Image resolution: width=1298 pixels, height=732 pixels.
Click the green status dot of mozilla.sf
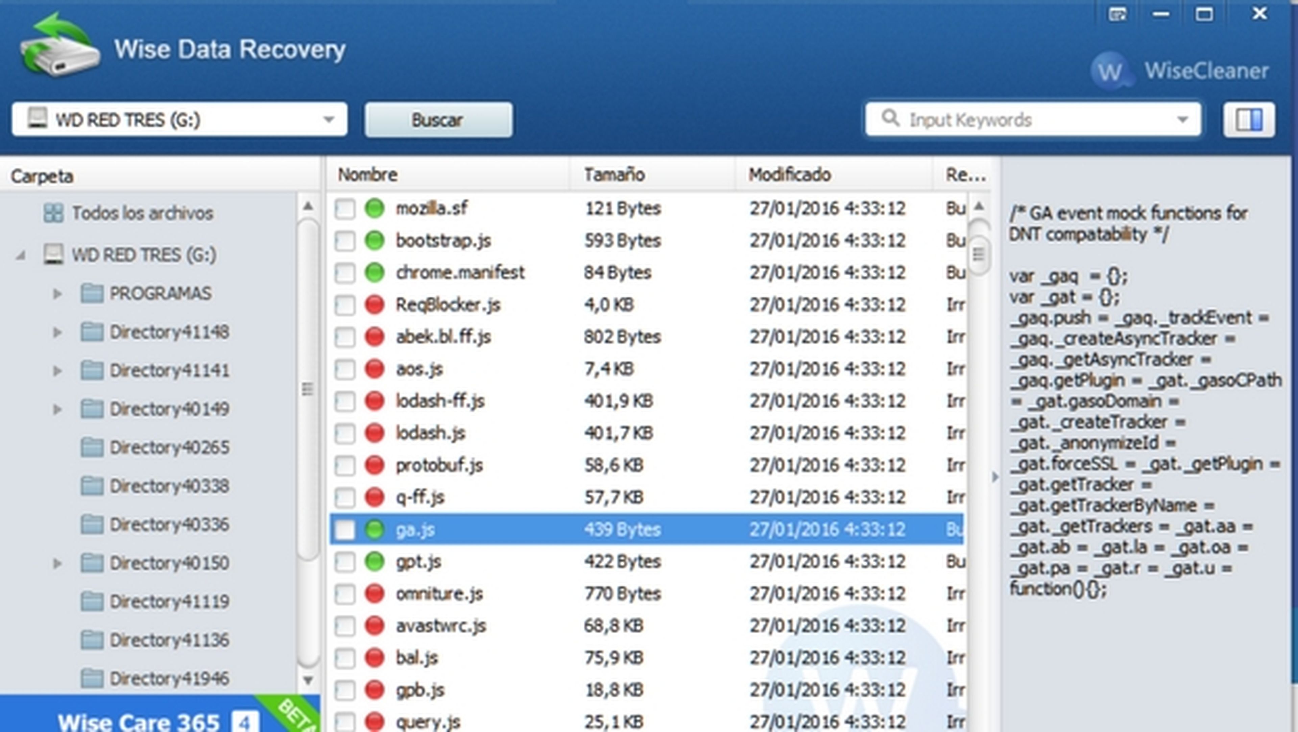(x=375, y=208)
